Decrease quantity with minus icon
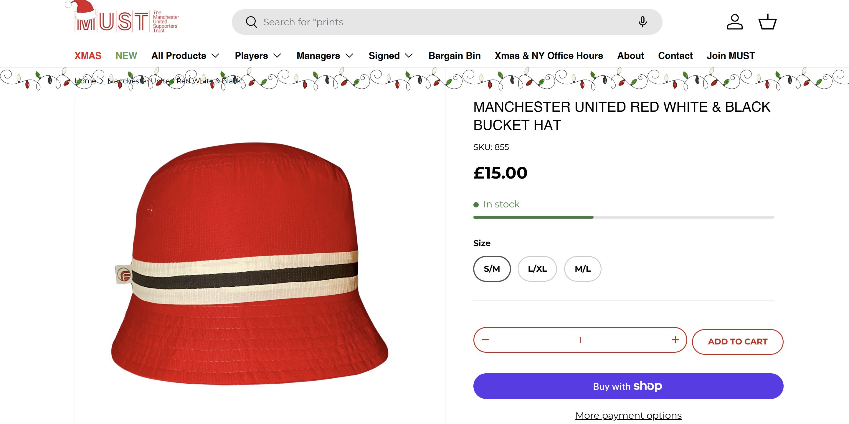Screen dimensions: 849x424 485,340
